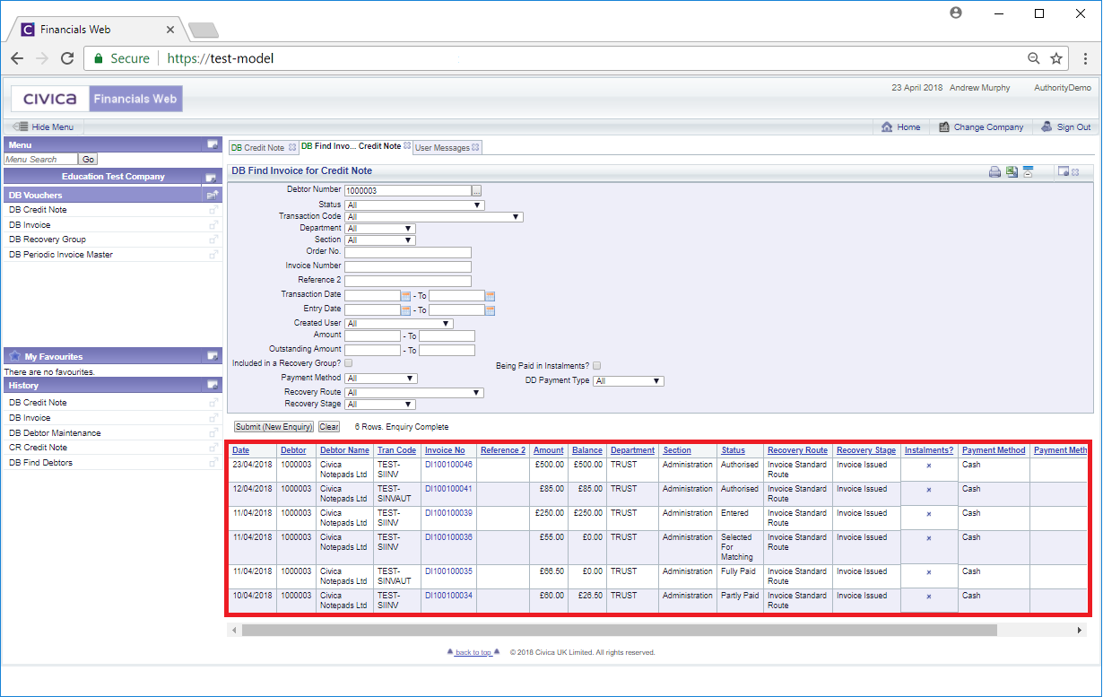
Task: Sort results by the Balance column header
Action: pos(587,450)
